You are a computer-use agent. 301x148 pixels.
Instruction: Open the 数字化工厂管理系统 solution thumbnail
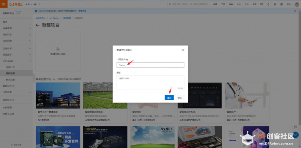point(58,96)
